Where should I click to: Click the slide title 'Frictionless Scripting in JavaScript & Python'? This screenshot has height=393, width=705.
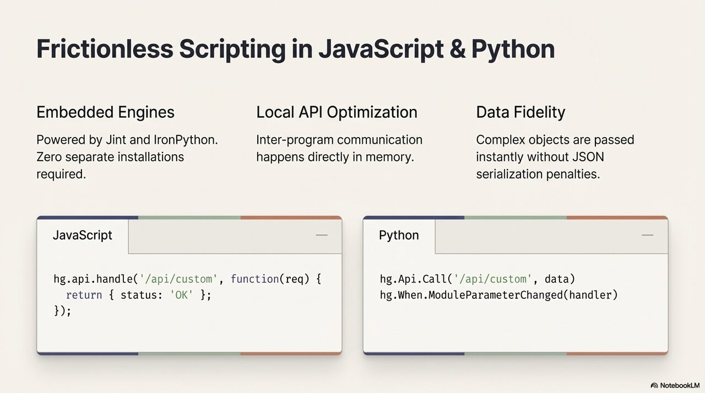click(295, 50)
